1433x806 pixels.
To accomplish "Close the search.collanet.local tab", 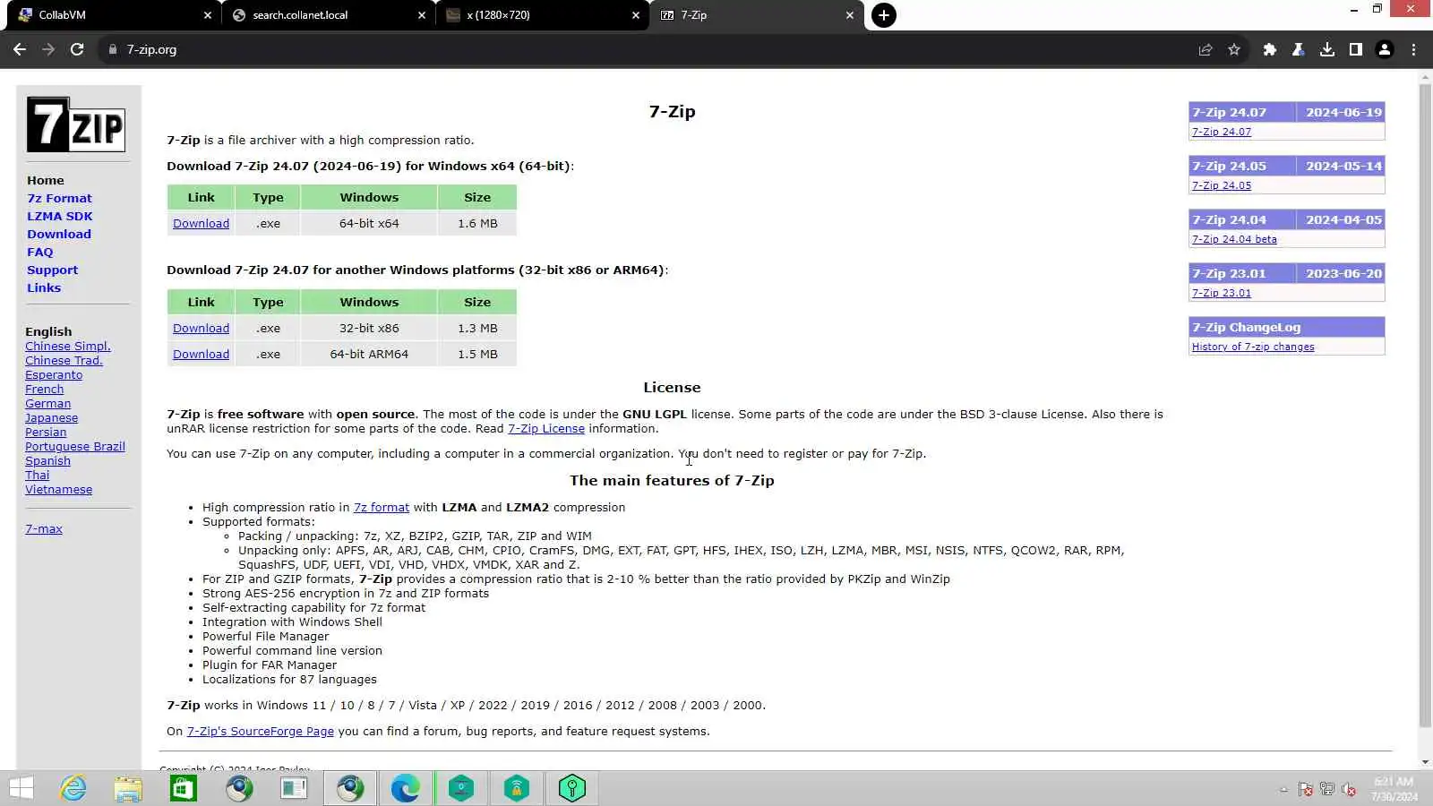I will pyautogui.click(x=422, y=15).
